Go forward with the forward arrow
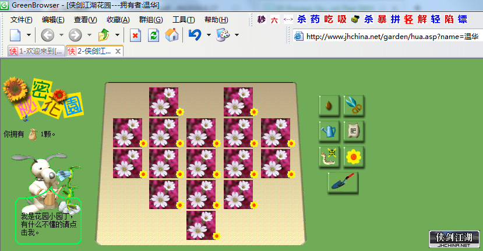483x251 pixels. pyautogui.click(x=75, y=35)
